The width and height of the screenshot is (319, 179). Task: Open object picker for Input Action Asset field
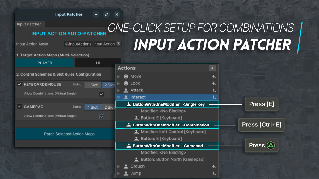click(x=119, y=44)
